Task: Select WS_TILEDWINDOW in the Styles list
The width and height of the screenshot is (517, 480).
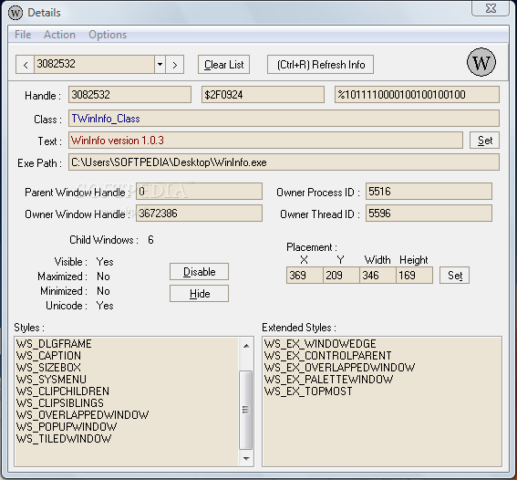Action: [x=64, y=439]
